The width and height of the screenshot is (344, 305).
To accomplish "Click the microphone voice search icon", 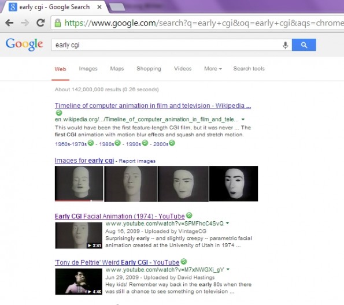I will click(285, 45).
